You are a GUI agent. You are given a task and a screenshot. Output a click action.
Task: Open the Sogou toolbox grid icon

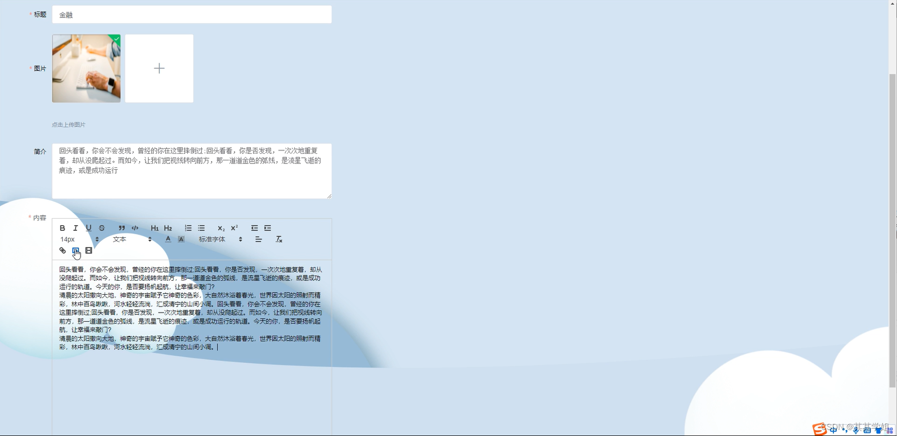point(889,431)
